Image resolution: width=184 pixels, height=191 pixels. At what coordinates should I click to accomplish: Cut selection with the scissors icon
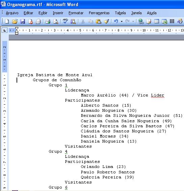(83, 21)
